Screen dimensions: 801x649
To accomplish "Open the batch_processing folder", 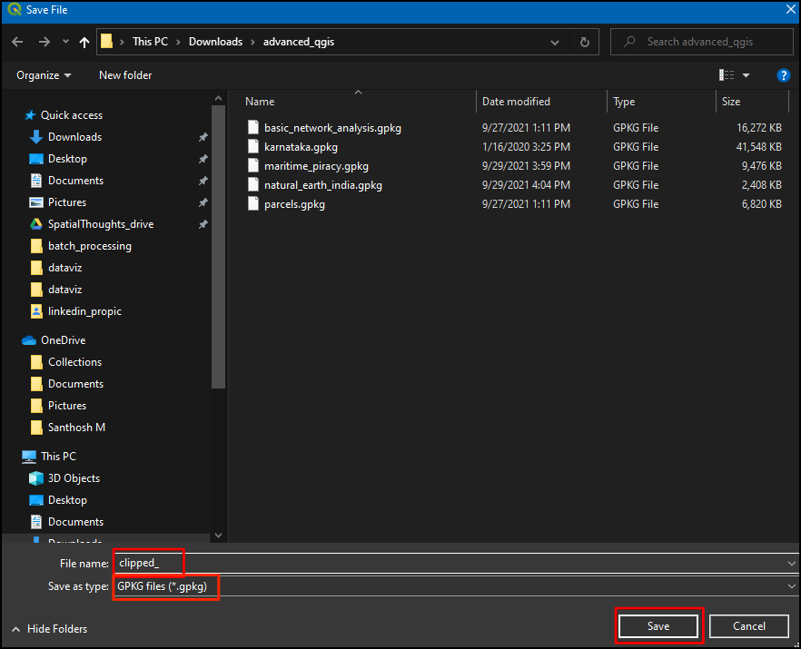I will point(89,246).
